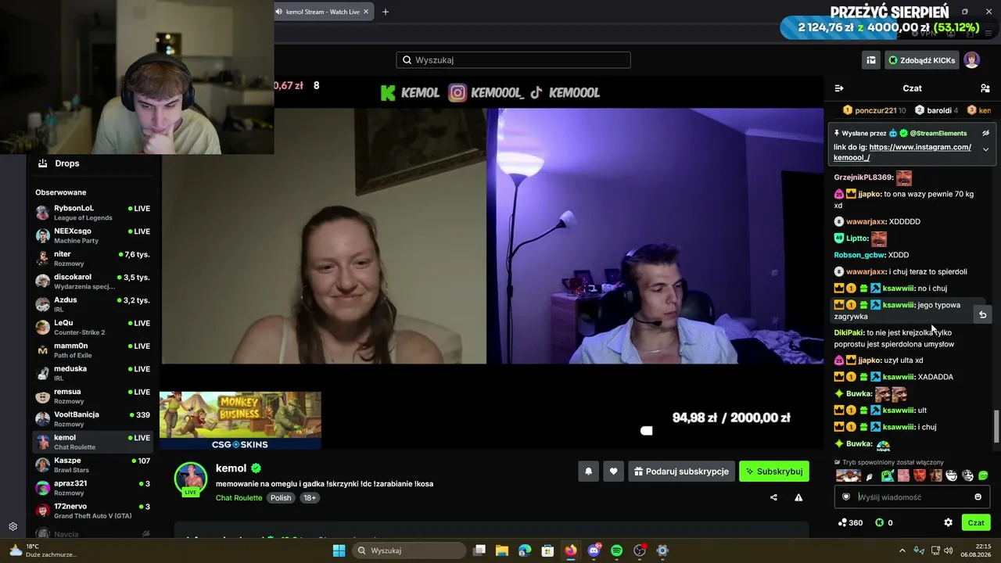Open File Explorer from taskbar
This screenshot has width=1001, height=563.
click(x=502, y=550)
